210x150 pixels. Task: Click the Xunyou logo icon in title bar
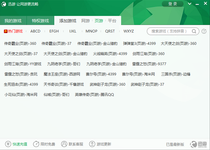4,4
